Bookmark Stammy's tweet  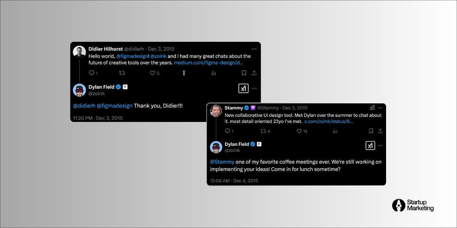point(371,131)
